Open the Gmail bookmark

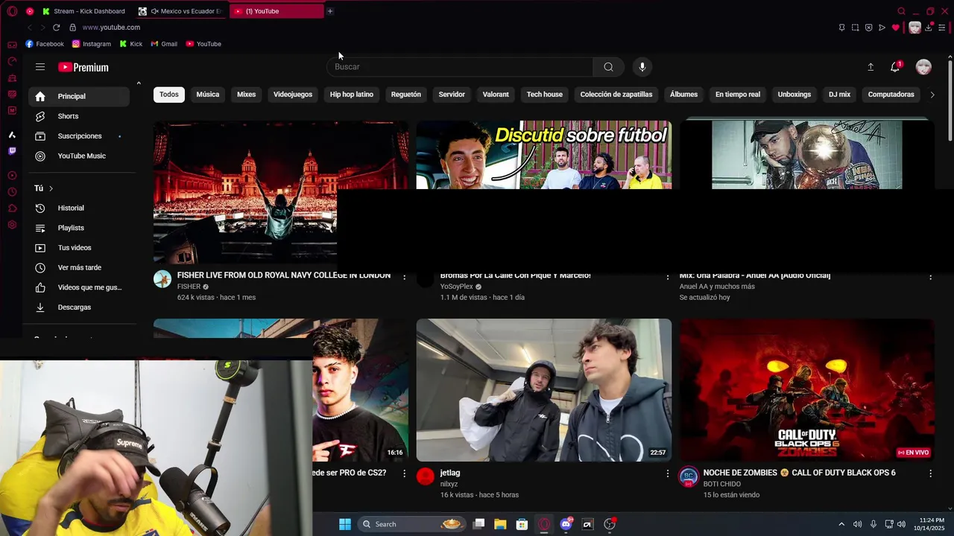tap(164, 44)
